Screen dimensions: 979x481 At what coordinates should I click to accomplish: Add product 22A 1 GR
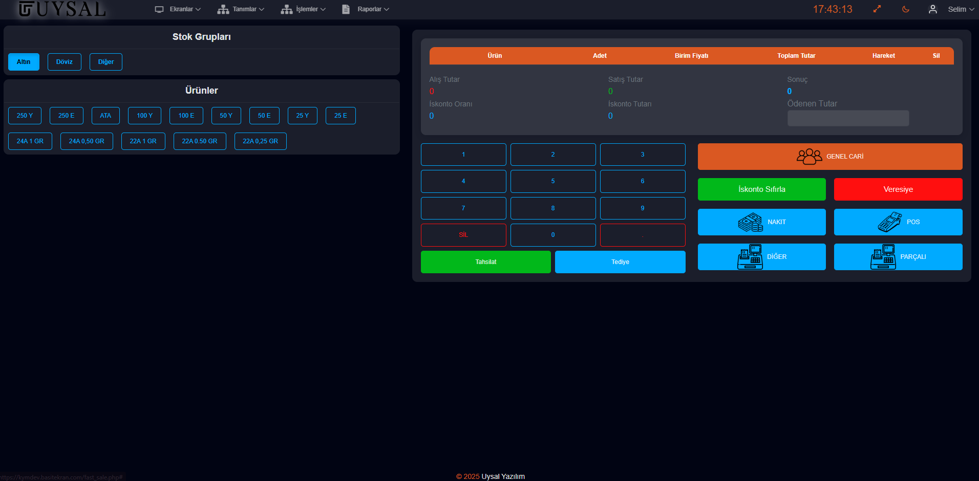point(143,141)
